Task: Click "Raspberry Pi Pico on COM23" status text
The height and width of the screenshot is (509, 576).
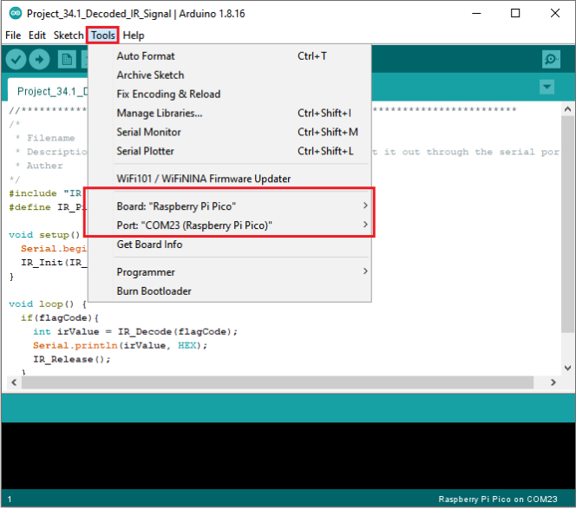Action: 498,499
